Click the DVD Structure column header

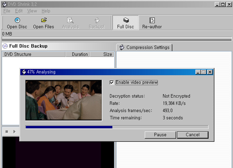(34, 54)
